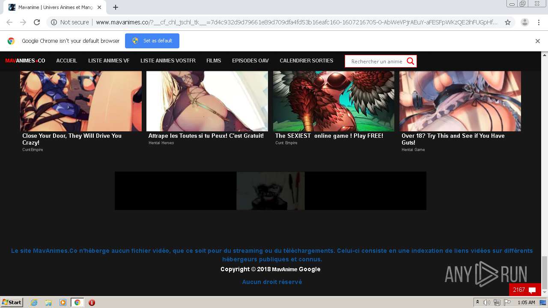Open the ACCUEIL menu item
This screenshot has height=308, width=548.
coord(67,61)
